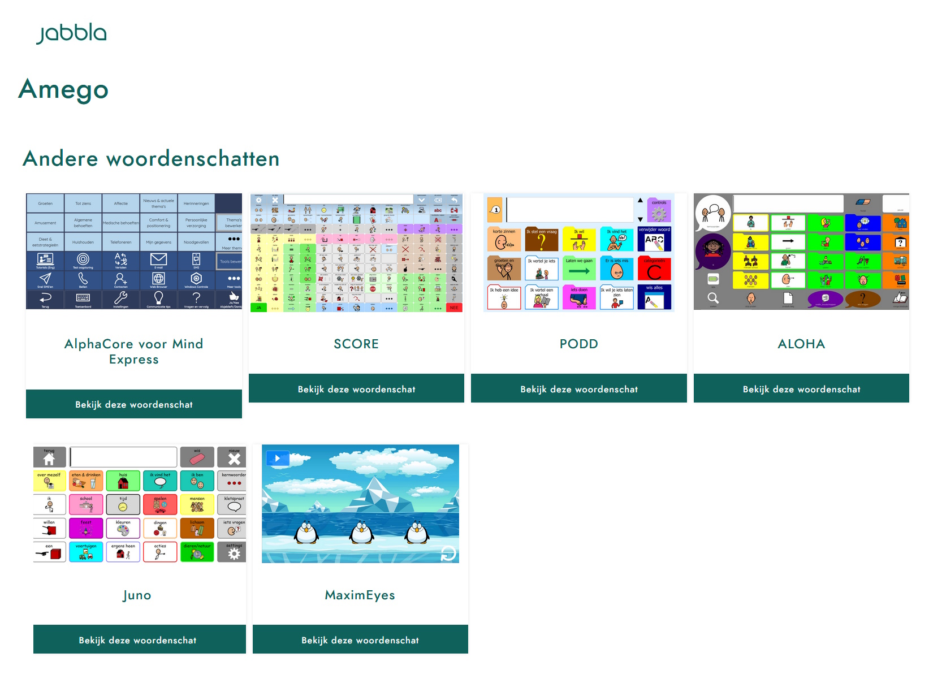Screen dimensions: 929x692
Task: Select the PODD card title
Action: pos(578,344)
